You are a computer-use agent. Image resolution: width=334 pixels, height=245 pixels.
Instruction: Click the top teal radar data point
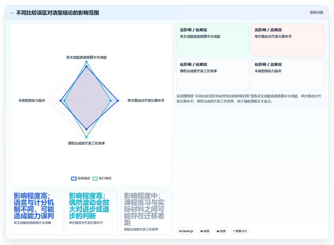tap(86, 62)
